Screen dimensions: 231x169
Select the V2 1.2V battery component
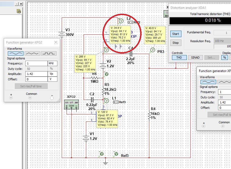103,66
